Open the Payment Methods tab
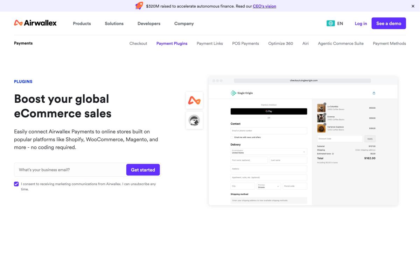 (x=390, y=44)
